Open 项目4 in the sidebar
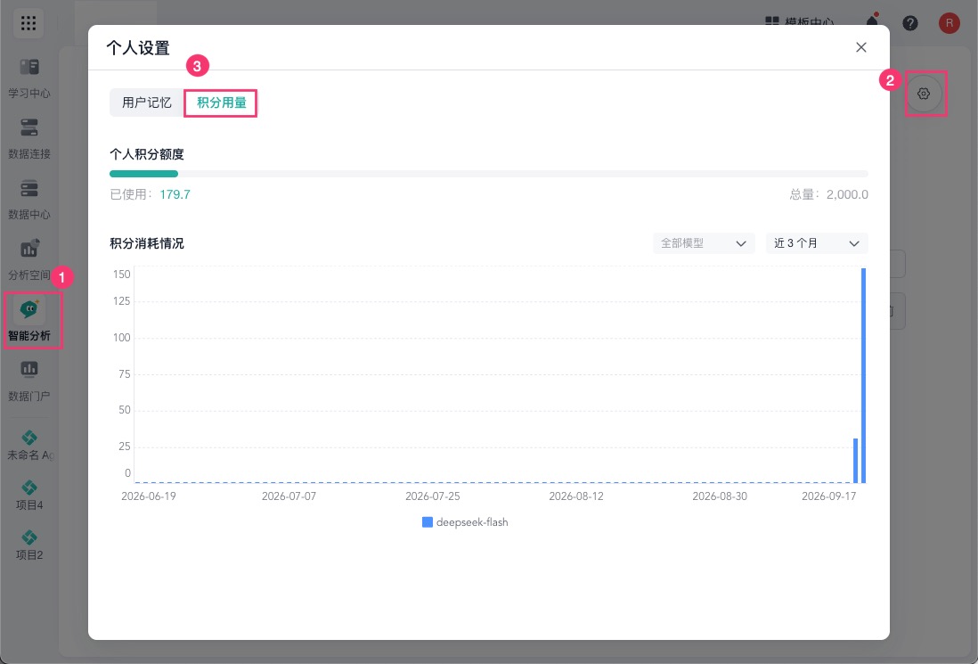The height and width of the screenshot is (664, 978). point(29,496)
